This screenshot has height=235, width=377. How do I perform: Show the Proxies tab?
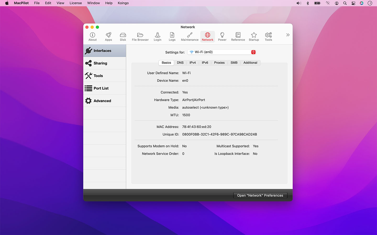219,63
